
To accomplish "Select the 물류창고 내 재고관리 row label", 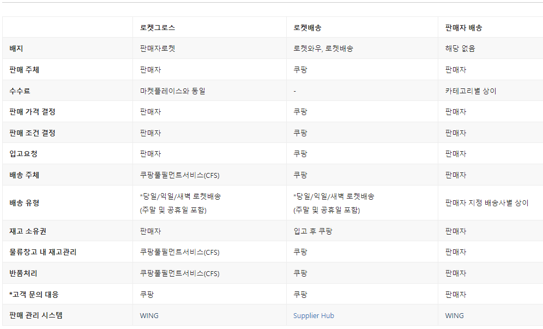I will (x=43, y=252).
